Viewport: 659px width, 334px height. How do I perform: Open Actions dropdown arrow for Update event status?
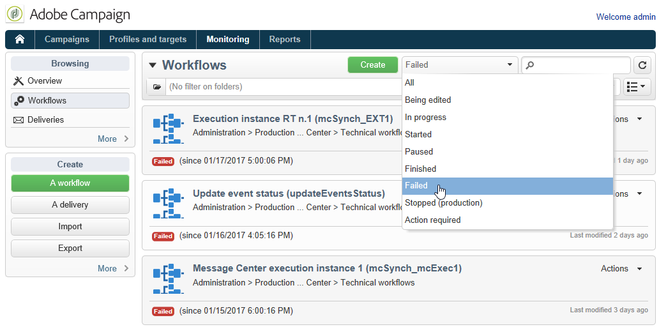640,194
